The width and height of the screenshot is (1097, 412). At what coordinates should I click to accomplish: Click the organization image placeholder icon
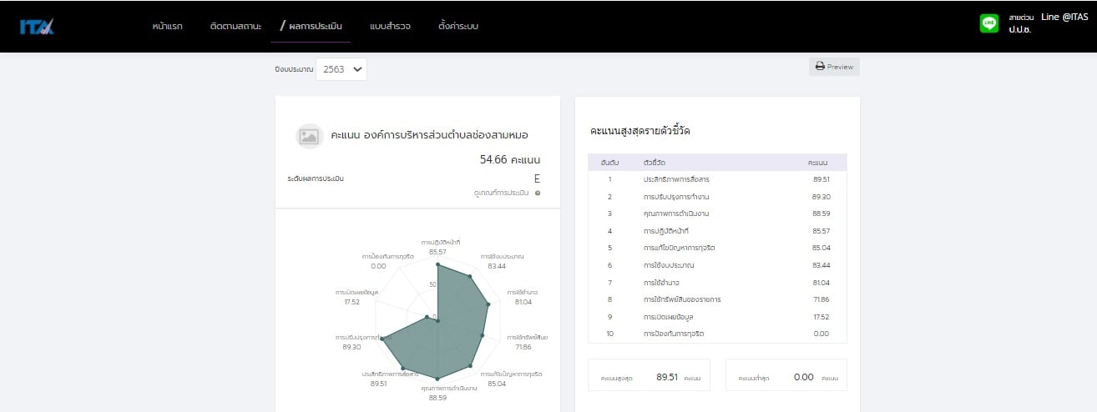(309, 136)
